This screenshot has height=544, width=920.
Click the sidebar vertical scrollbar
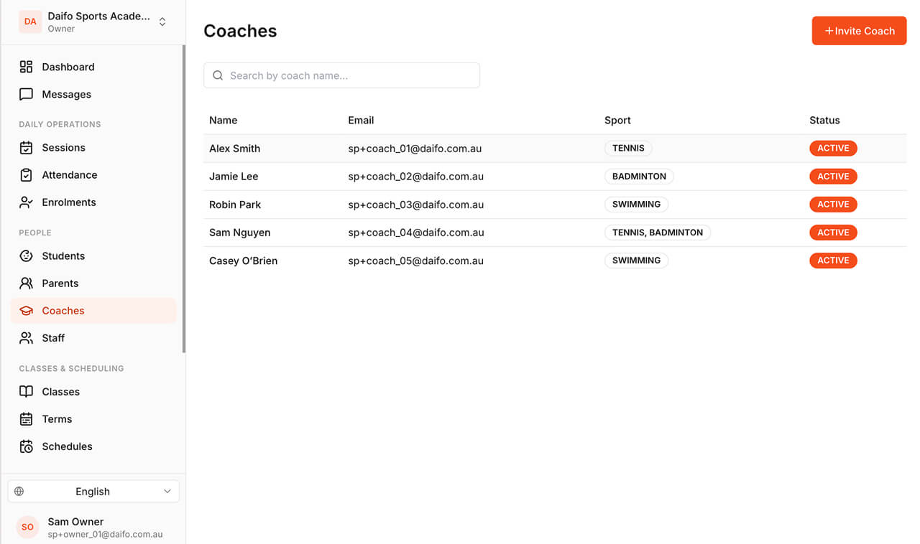click(x=184, y=200)
